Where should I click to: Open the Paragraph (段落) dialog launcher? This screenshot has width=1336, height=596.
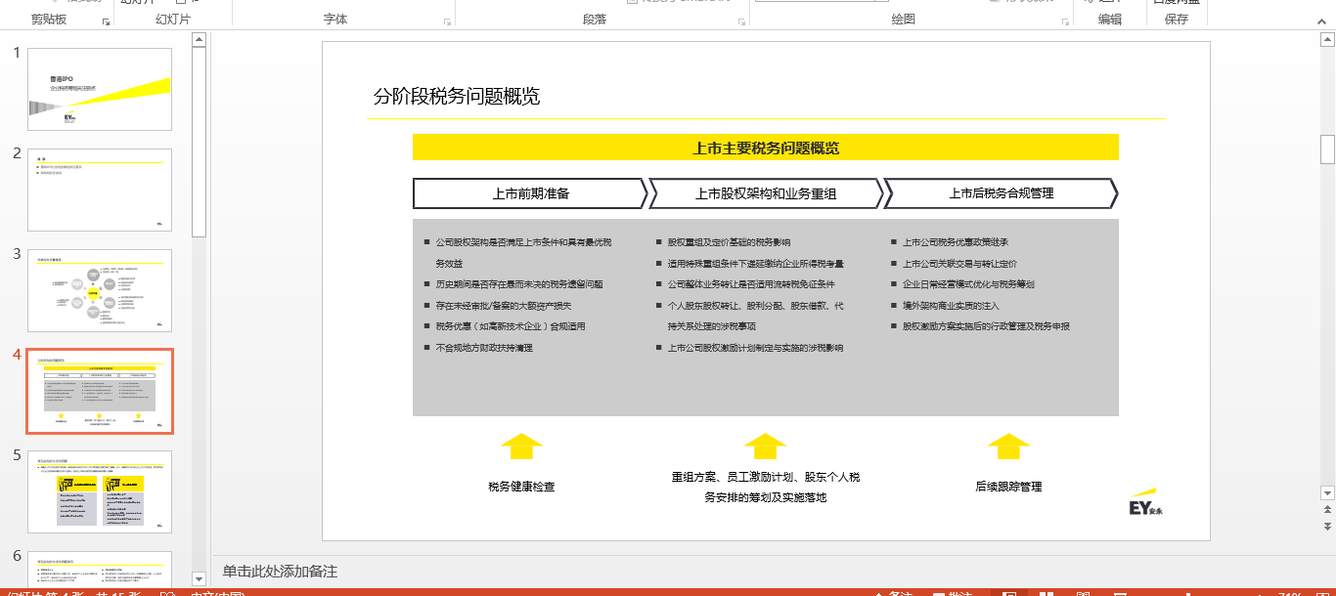[742, 21]
